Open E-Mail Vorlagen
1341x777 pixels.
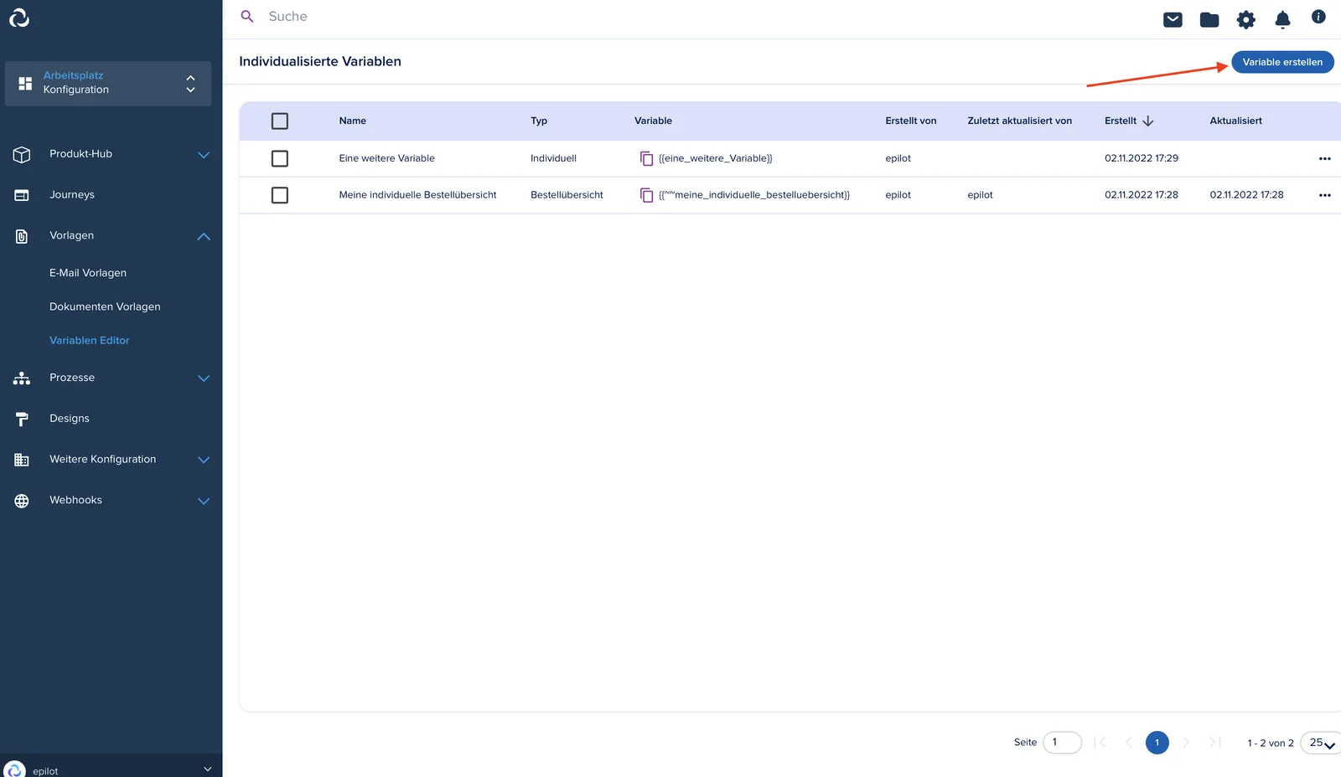[x=88, y=273]
